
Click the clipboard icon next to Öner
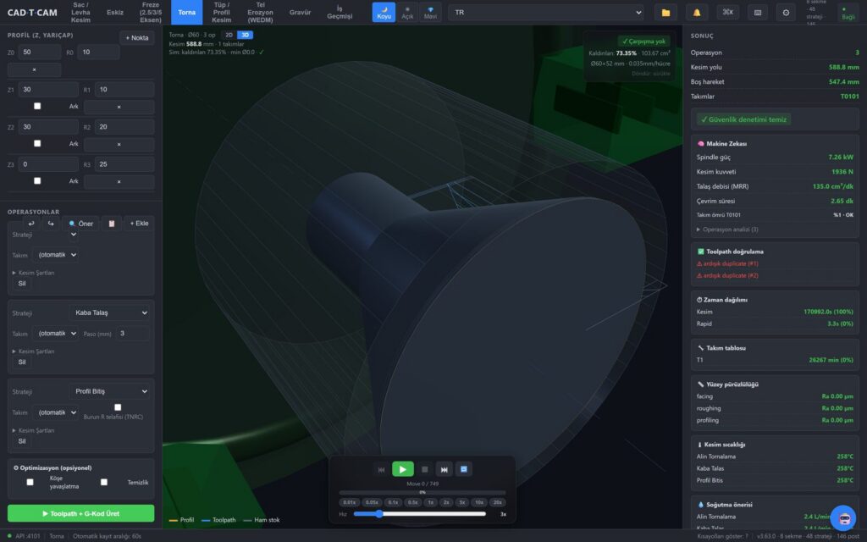point(111,224)
